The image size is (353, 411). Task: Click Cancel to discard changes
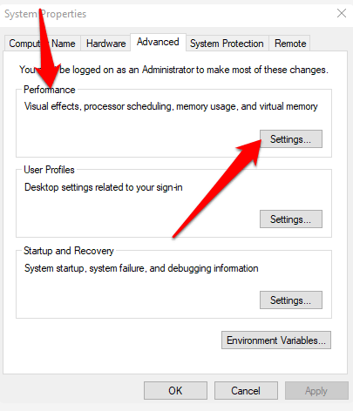tap(246, 391)
